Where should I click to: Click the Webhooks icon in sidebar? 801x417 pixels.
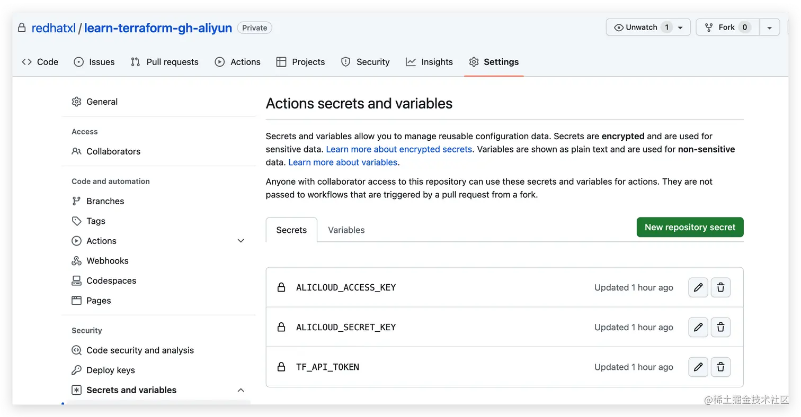pyautogui.click(x=77, y=260)
